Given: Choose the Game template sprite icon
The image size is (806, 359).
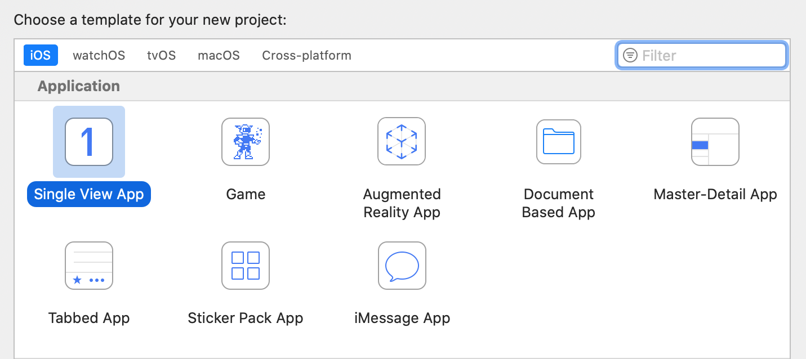Looking at the screenshot, I should [x=246, y=142].
